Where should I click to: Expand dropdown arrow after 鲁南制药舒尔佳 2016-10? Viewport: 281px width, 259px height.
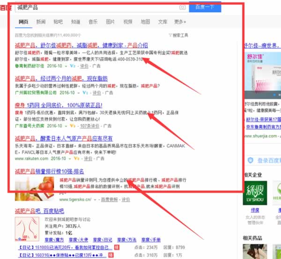click(66, 66)
